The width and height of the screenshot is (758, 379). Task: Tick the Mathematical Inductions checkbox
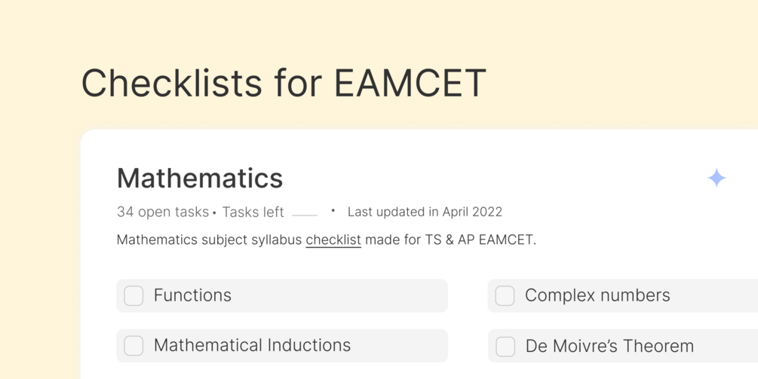(x=133, y=346)
